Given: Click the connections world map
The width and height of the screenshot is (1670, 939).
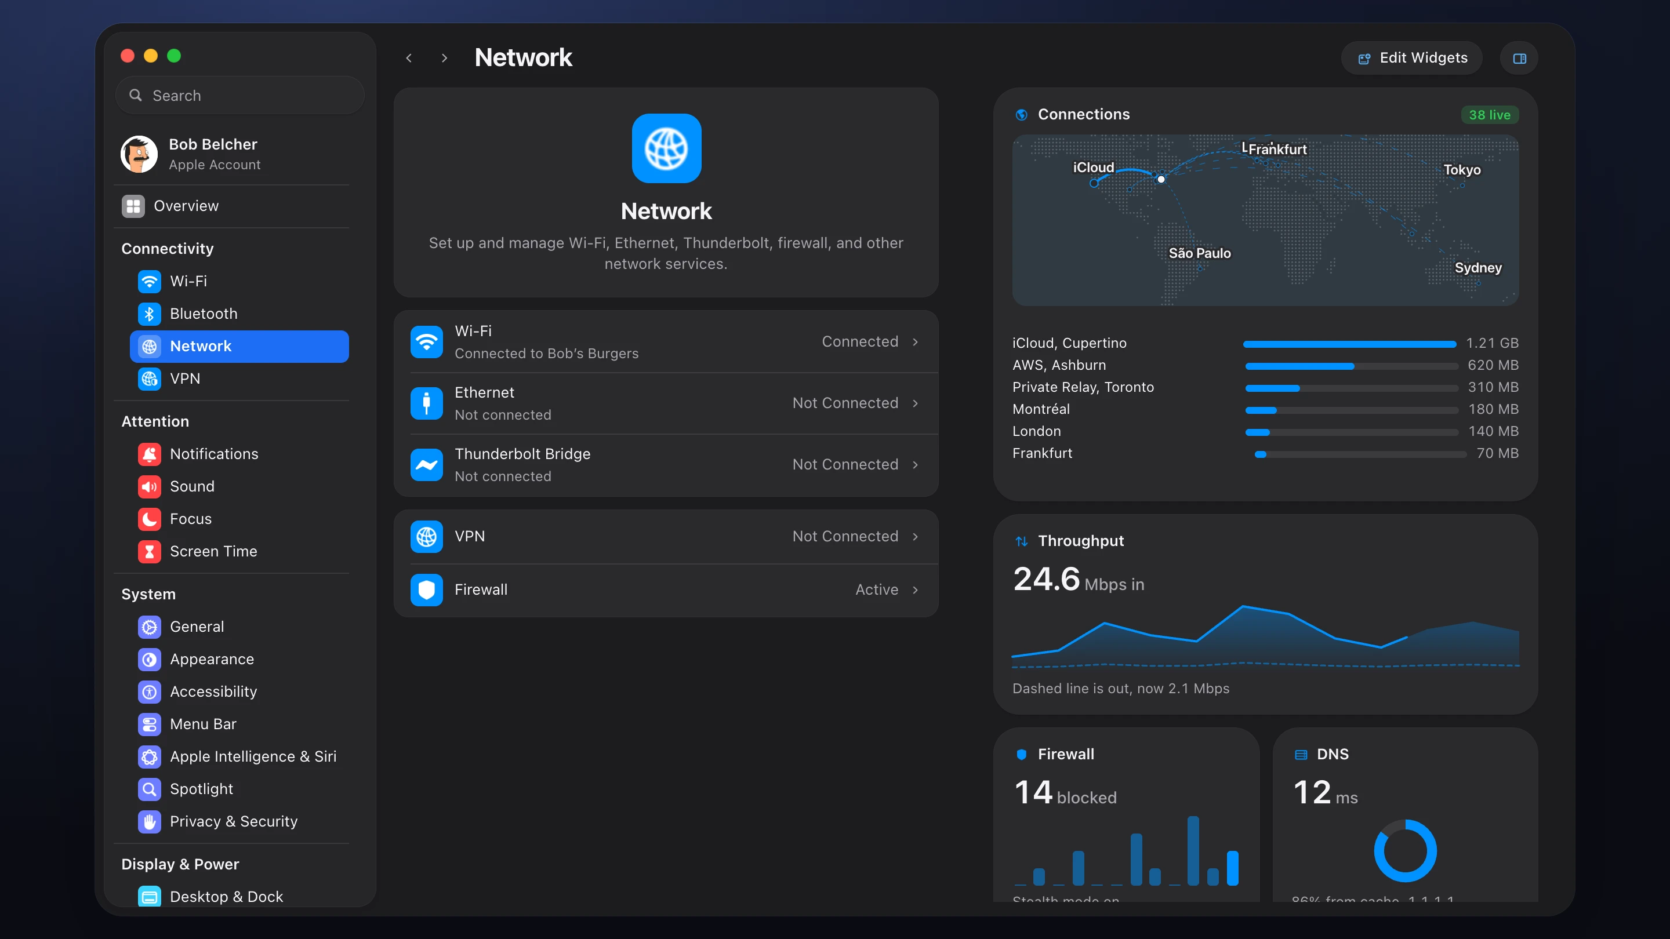Looking at the screenshot, I should point(1265,220).
